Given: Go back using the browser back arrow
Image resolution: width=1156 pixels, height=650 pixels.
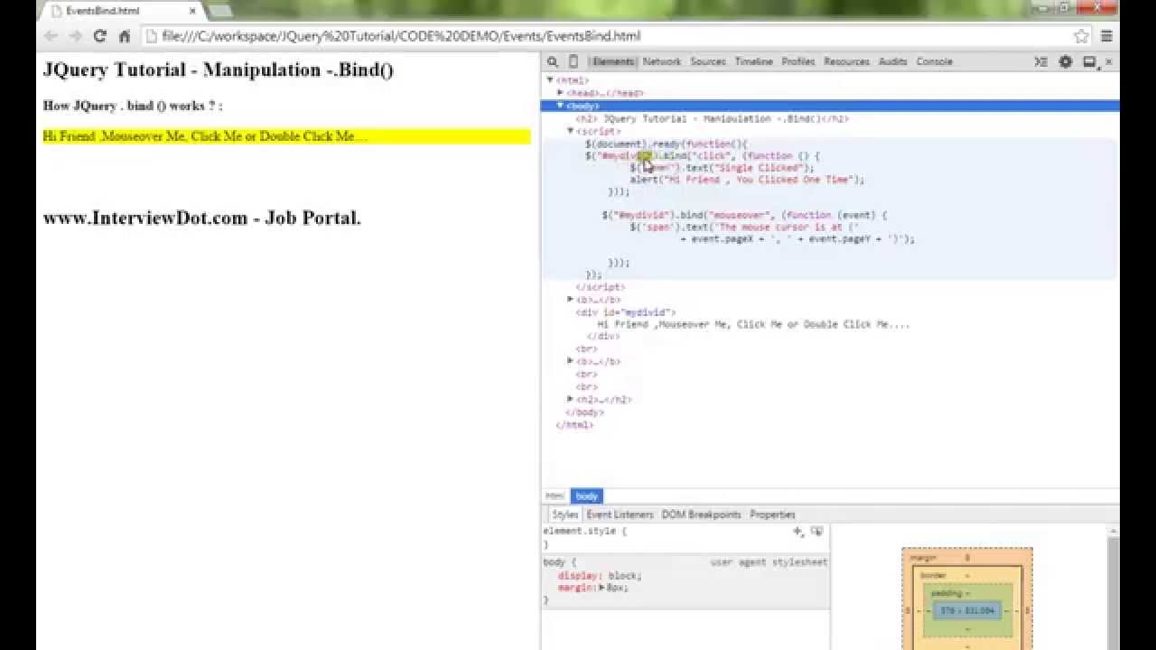Looking at the screenshot, I should [51, 36].
